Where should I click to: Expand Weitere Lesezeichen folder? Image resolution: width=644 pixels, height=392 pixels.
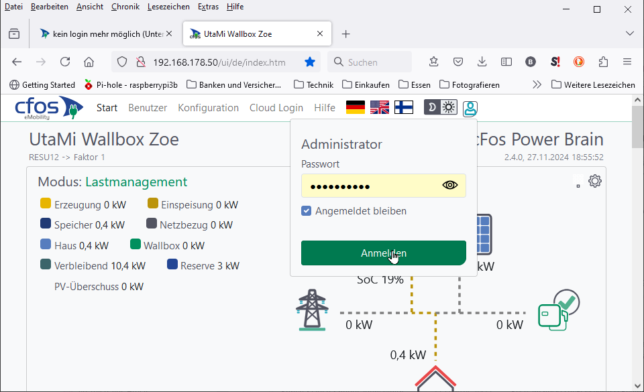point(593,85)
